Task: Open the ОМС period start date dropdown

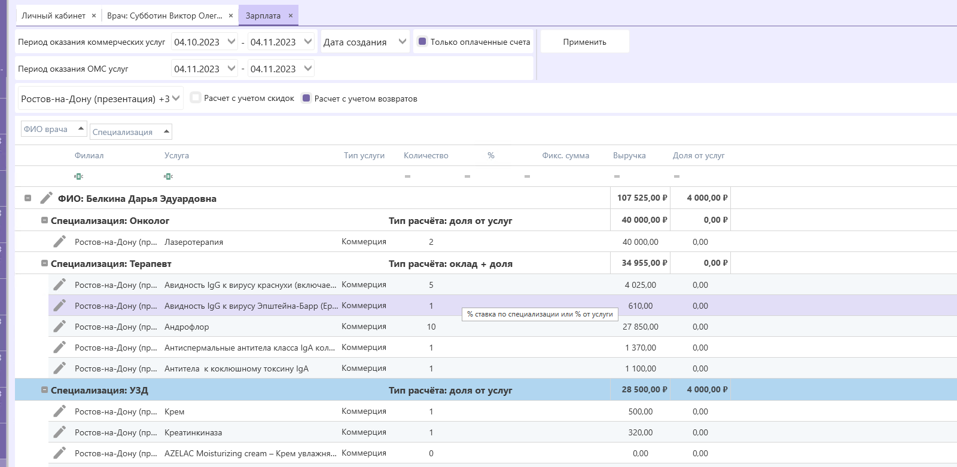Action: [231, 69]
